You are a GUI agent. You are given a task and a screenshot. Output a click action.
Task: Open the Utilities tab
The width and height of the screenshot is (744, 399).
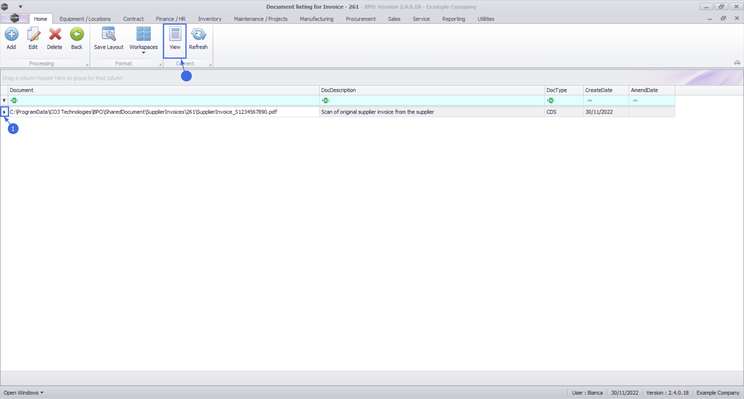pos(486,19)
